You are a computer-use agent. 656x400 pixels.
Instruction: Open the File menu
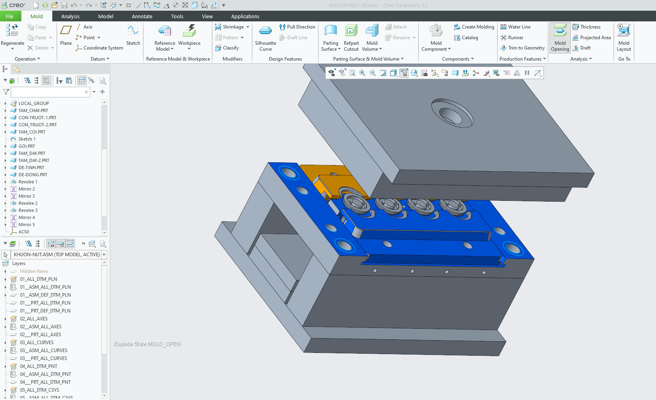10,16
